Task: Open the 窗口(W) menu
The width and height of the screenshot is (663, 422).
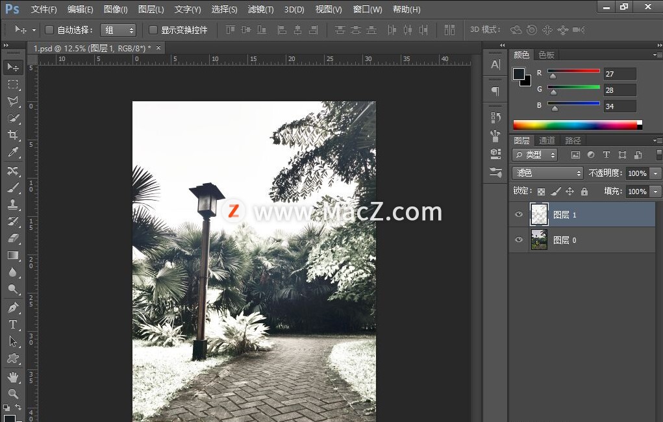Action: coord(367,9)
